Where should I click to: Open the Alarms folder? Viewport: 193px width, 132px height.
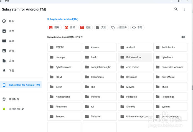pyautogui.click(x=100, y=47)
